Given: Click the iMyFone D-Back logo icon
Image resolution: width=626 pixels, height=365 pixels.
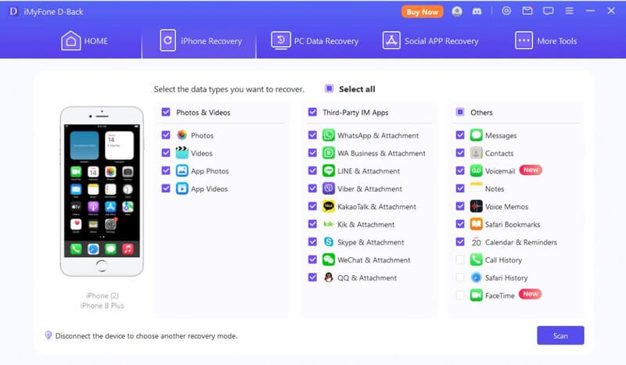Looking at the screenshot, I should tap(13, 12).
